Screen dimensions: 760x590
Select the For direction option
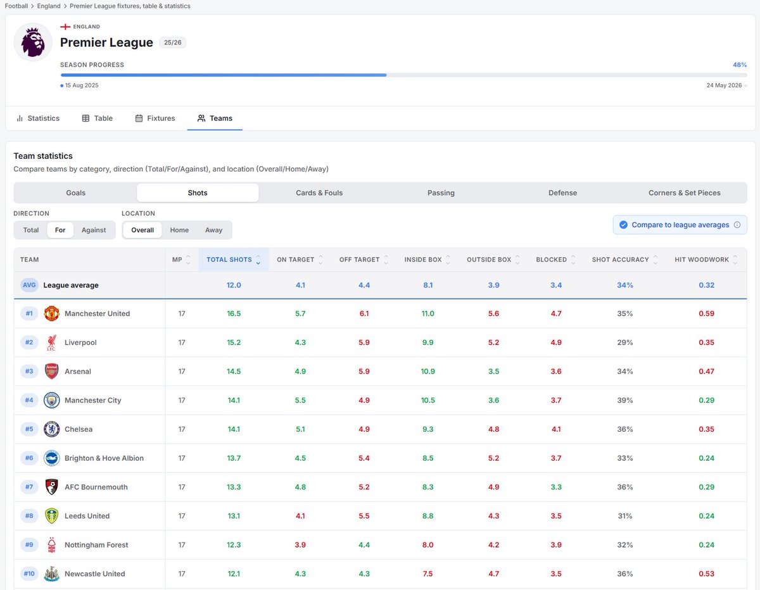pos(60,230)
